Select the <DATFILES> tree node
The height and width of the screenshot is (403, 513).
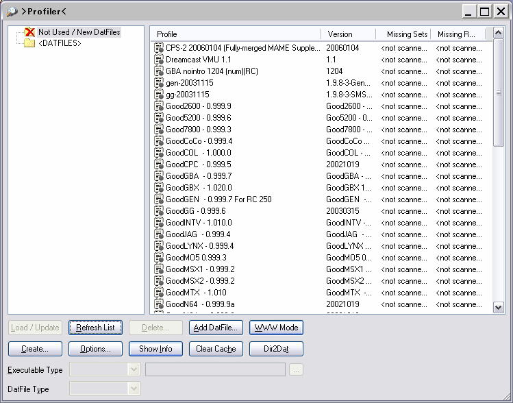(60, 43)
